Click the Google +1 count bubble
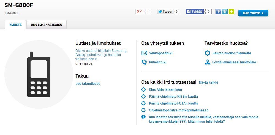 148,12
